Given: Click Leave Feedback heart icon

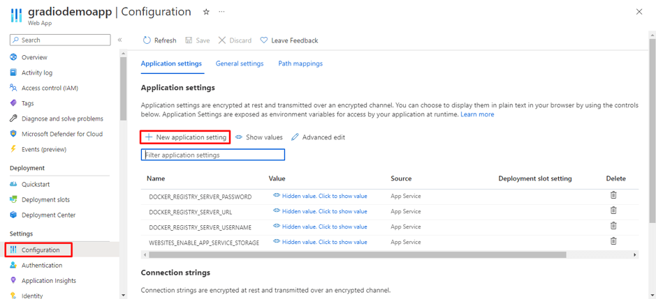Looking at the screenshot, I should pos(264,40).
